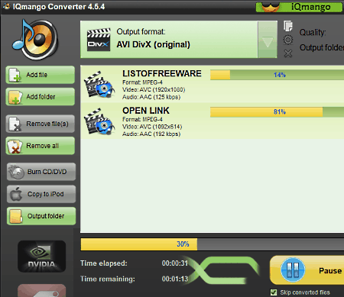
Task: Click the NVIDIA acceleration badge
Action: (x=41, y=257)
